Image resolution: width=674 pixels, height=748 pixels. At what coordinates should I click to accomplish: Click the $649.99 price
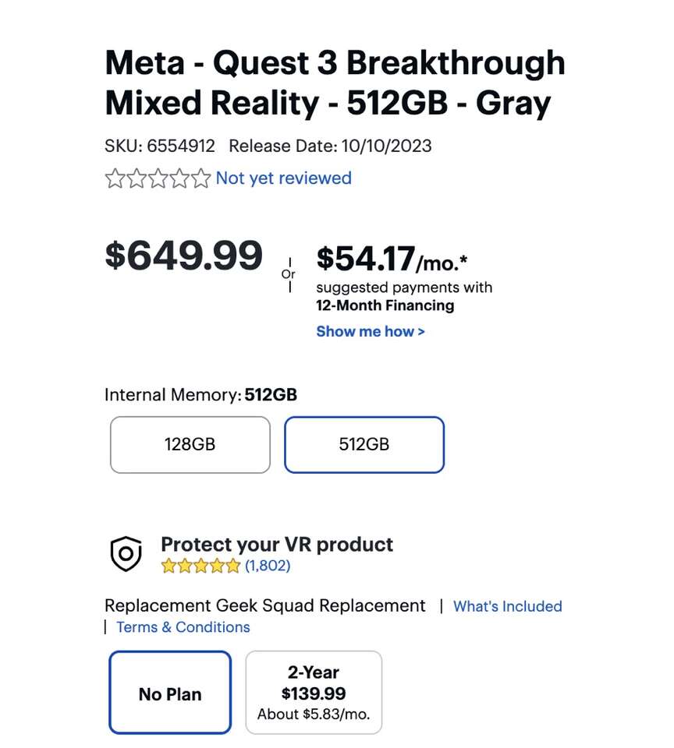tap(183, 256)
